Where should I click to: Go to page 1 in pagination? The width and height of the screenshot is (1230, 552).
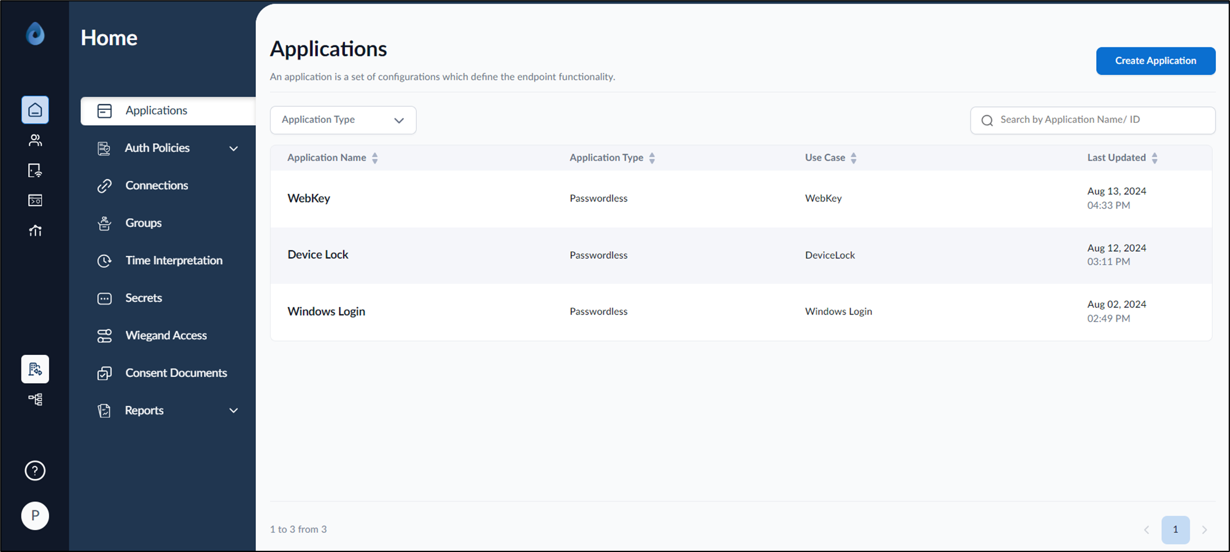click(x=1175, y=529)
